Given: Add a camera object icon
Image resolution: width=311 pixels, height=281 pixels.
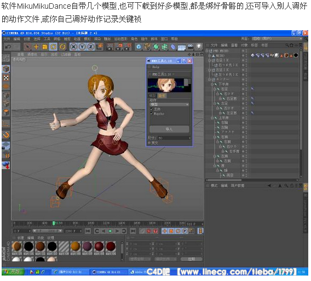Looking at the screenshot, I should coord(190,47).
